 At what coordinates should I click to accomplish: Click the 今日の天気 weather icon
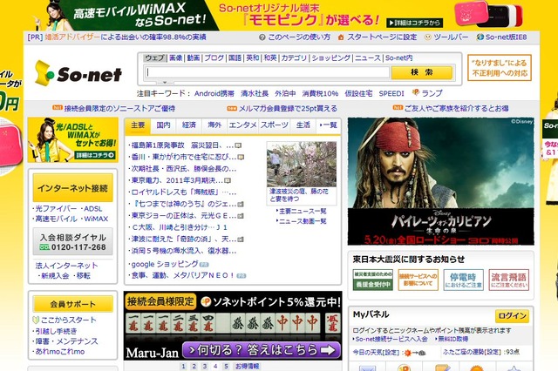(x=415, y=353)
